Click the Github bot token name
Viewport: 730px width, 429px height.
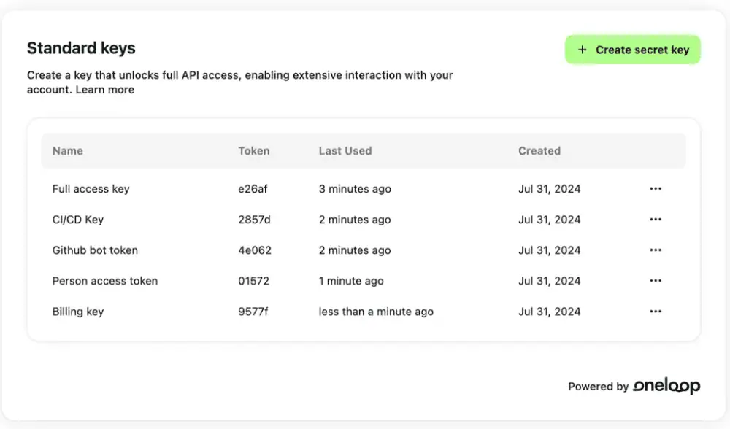(95, 250)
